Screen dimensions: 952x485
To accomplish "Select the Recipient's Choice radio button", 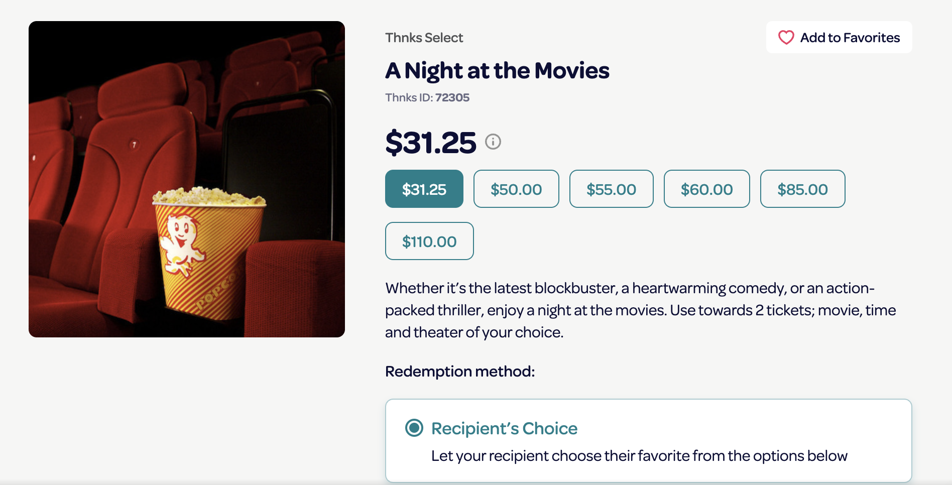I will click(x=414, y=428).
